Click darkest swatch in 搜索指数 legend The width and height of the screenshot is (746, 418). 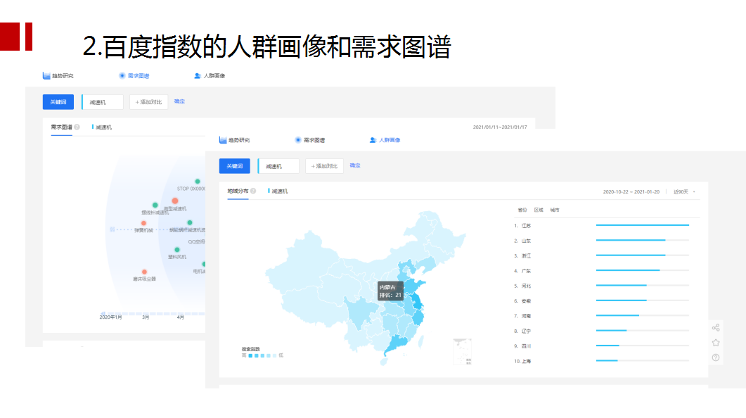[x=250, y=355]
